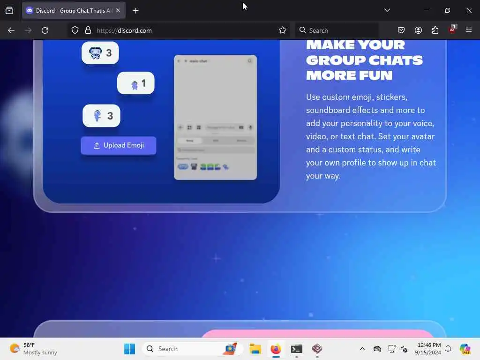Viewport: 480px width, 360px height.
Task: Open a new browser tab
Action: [x=135, y=11]
